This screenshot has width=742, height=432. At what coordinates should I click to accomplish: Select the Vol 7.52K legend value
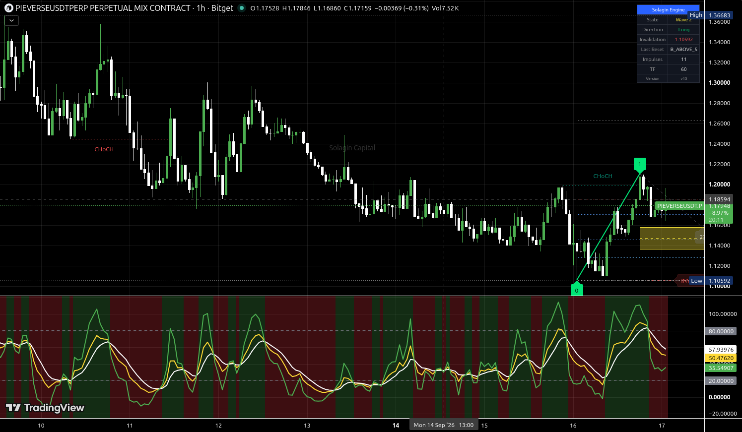[444, 8]
